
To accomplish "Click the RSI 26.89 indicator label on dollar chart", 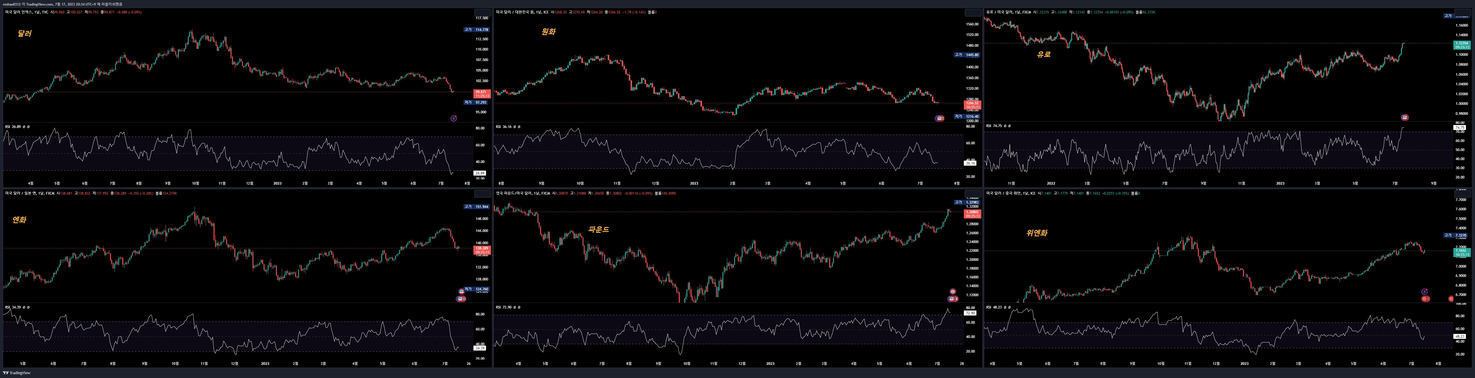I will [13, 126].
